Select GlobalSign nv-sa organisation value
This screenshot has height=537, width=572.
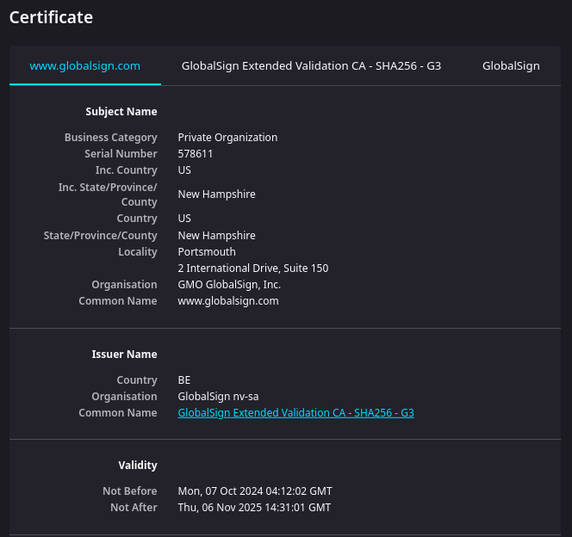coord(218,397)
